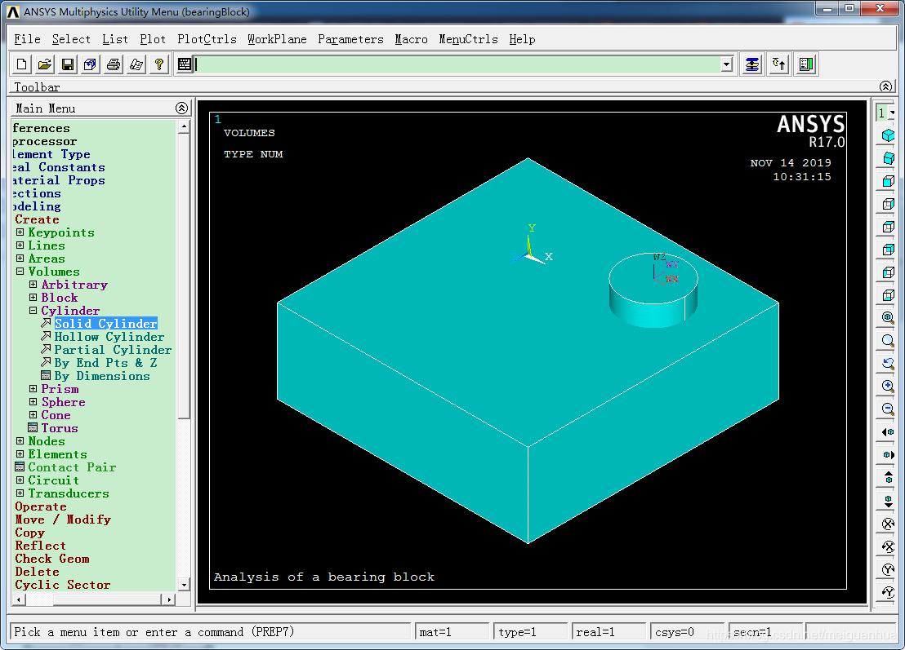Expand the Lines tree node

click(x=20, y=245)
